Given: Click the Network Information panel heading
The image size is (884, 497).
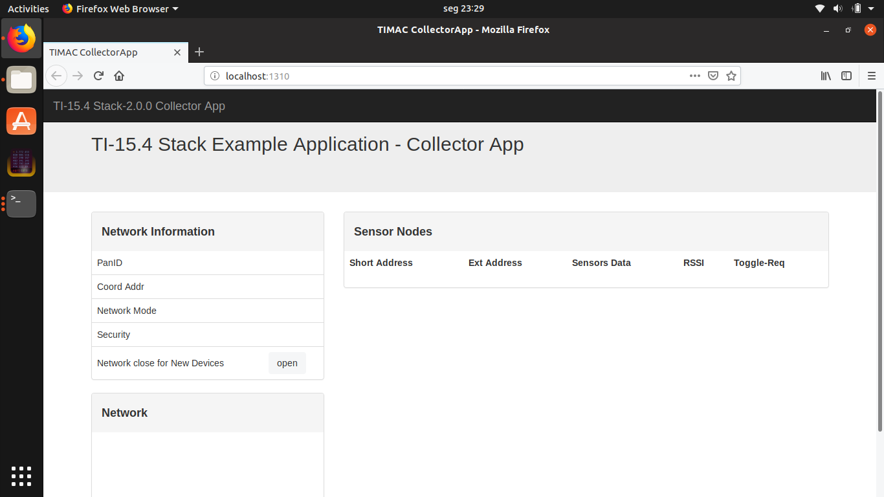Looking at the screenshot, I should 158,232.
